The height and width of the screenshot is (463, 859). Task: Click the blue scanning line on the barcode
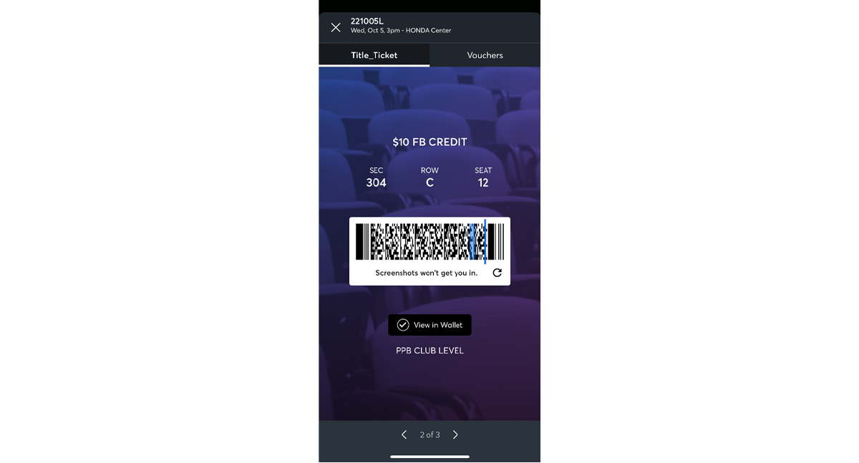click(x=485, y=242)
